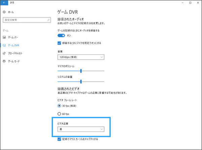This screenshot has width=202, height=150.
Task: Open the ゲーム バー settings page
Action: pyautogui.click(x=13, y=37)
